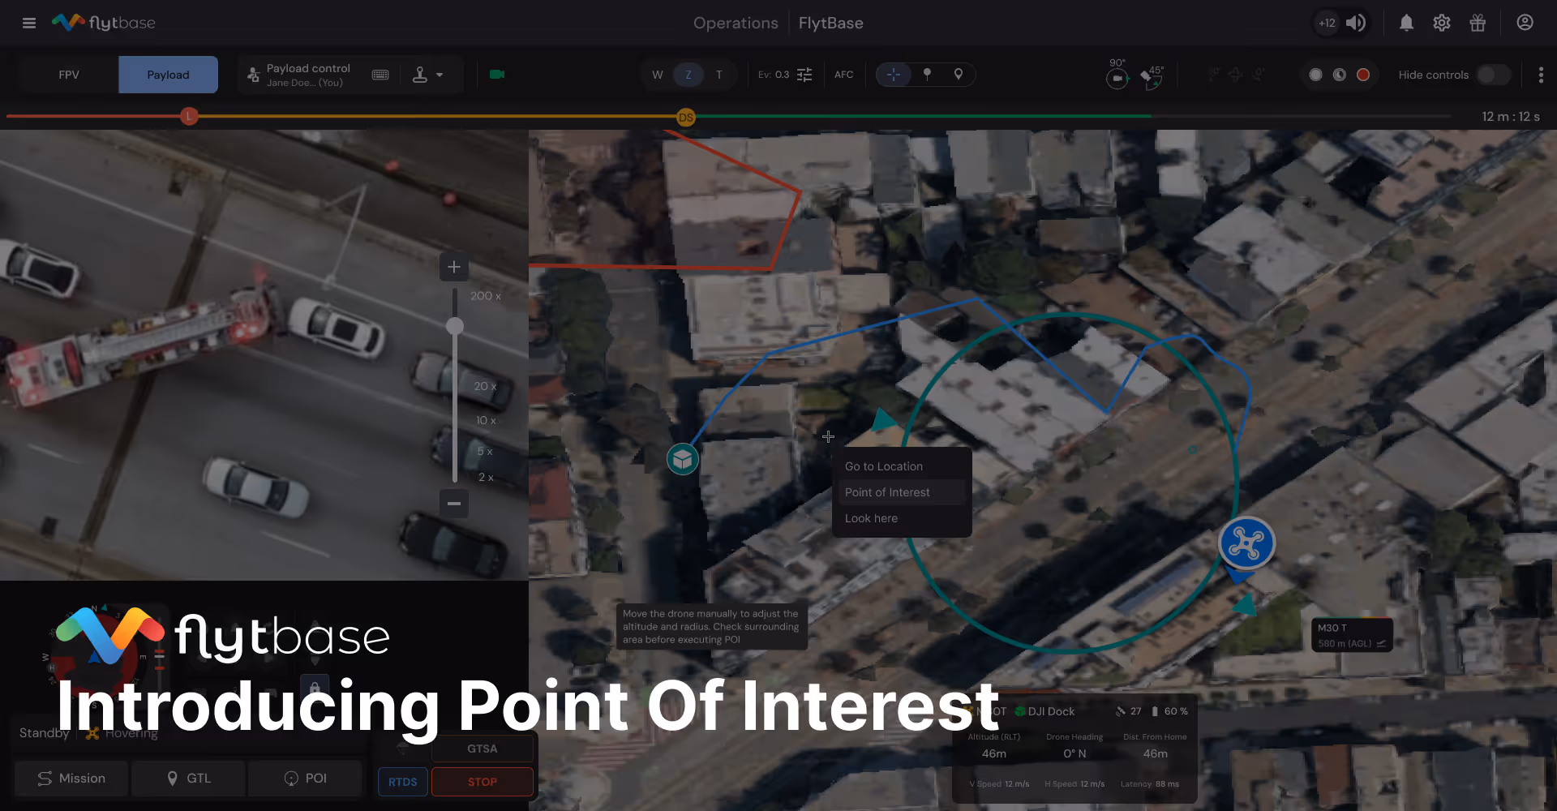Open the vertical three-dot more menu
The image size is (1557, 811).
click(x=1541, y=75)
